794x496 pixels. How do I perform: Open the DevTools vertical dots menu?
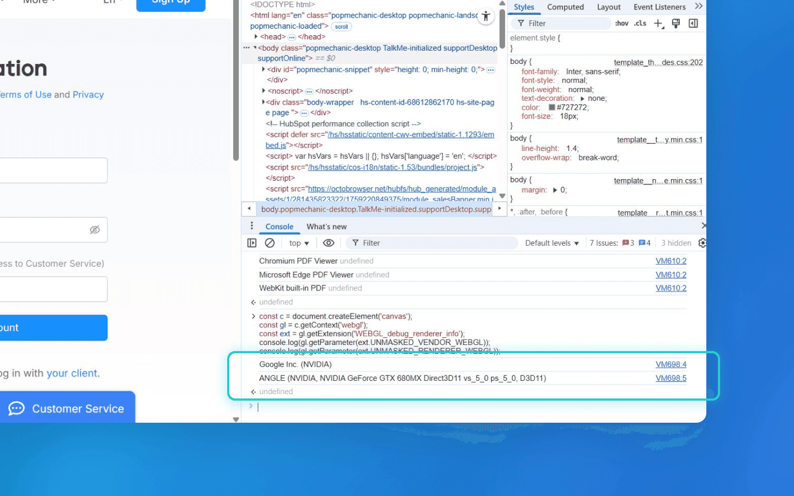click(251, 225)
